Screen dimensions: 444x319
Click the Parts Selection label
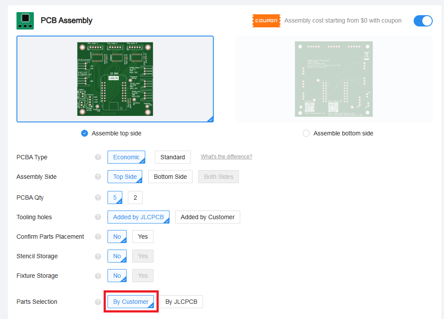click(37, 302)
